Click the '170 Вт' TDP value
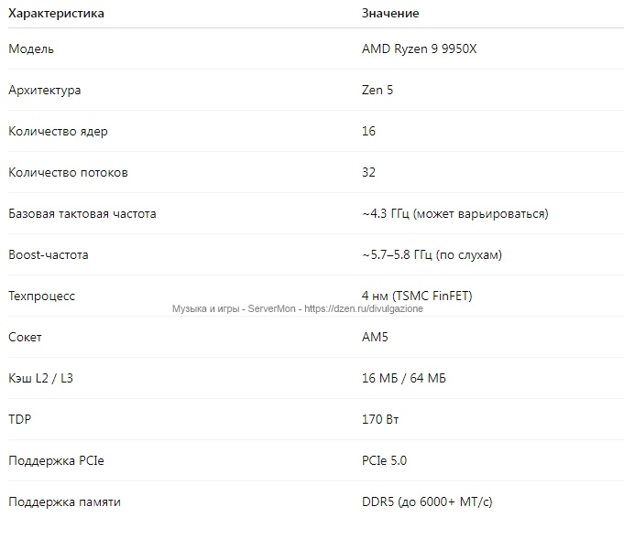This screenshot has height=539, width=624. (380, 420)
